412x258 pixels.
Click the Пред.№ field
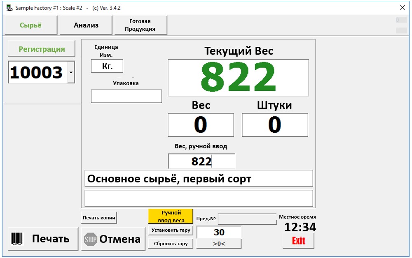click(247, 219)
